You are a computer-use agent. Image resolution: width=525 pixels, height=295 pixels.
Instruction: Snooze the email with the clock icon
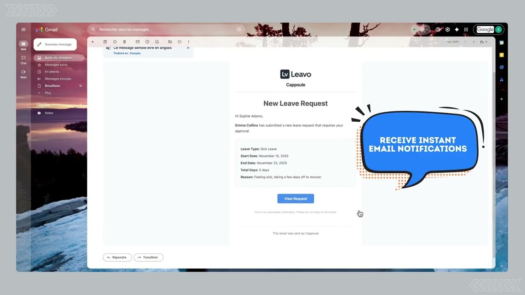coord(147,42)
